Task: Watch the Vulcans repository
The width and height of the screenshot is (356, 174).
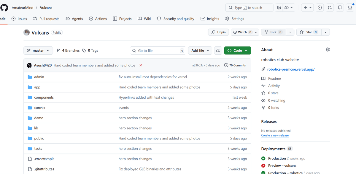Action: [243, 32]
